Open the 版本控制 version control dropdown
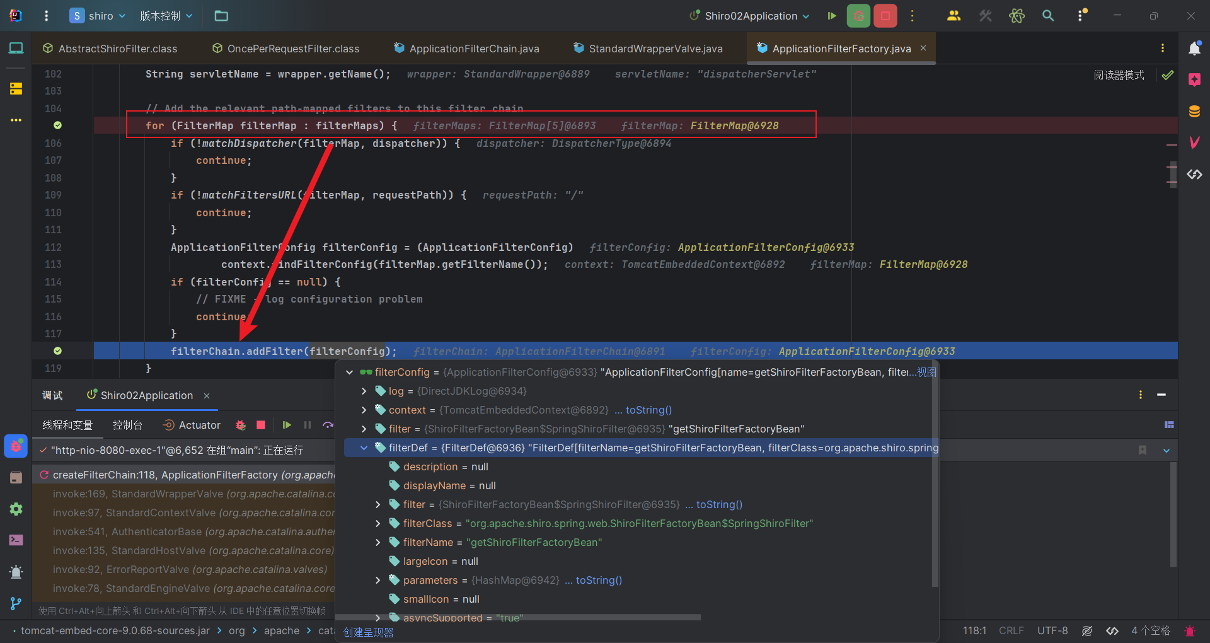The width and height of the screenshot is (1210, 643). pos(166,16)
